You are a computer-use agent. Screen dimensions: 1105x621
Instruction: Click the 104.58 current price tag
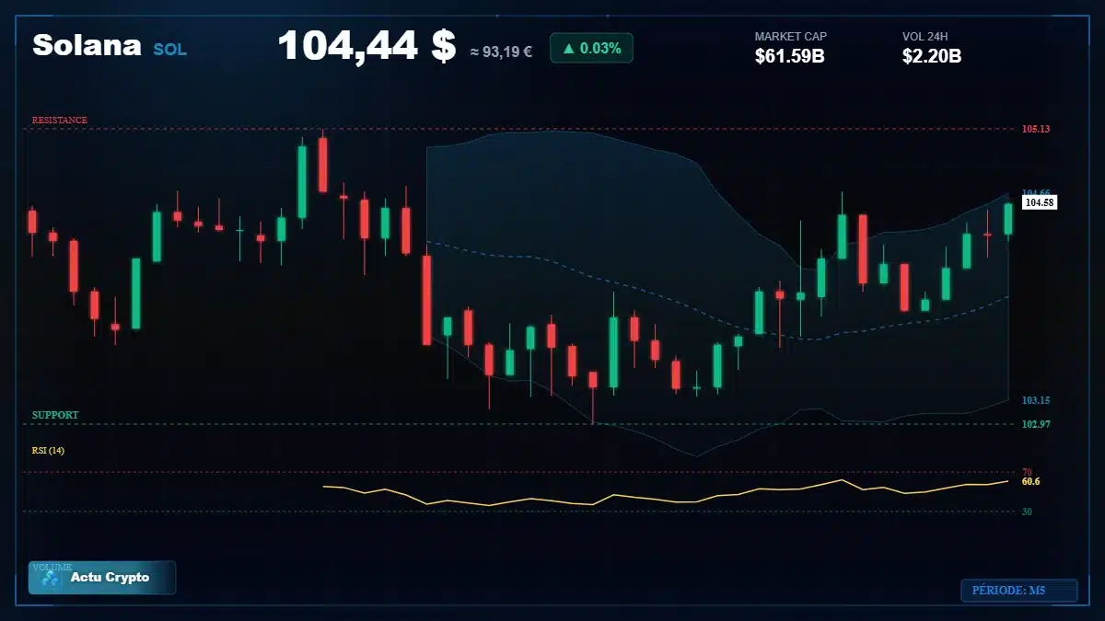click(x=1040, y=202)
